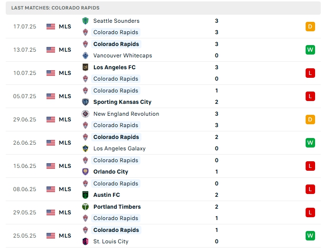Click the Portland Timbers crest icon

click(85, 207)
